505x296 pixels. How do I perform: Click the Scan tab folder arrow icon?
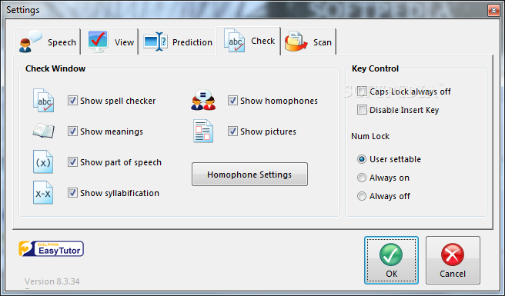pos(296,42)
